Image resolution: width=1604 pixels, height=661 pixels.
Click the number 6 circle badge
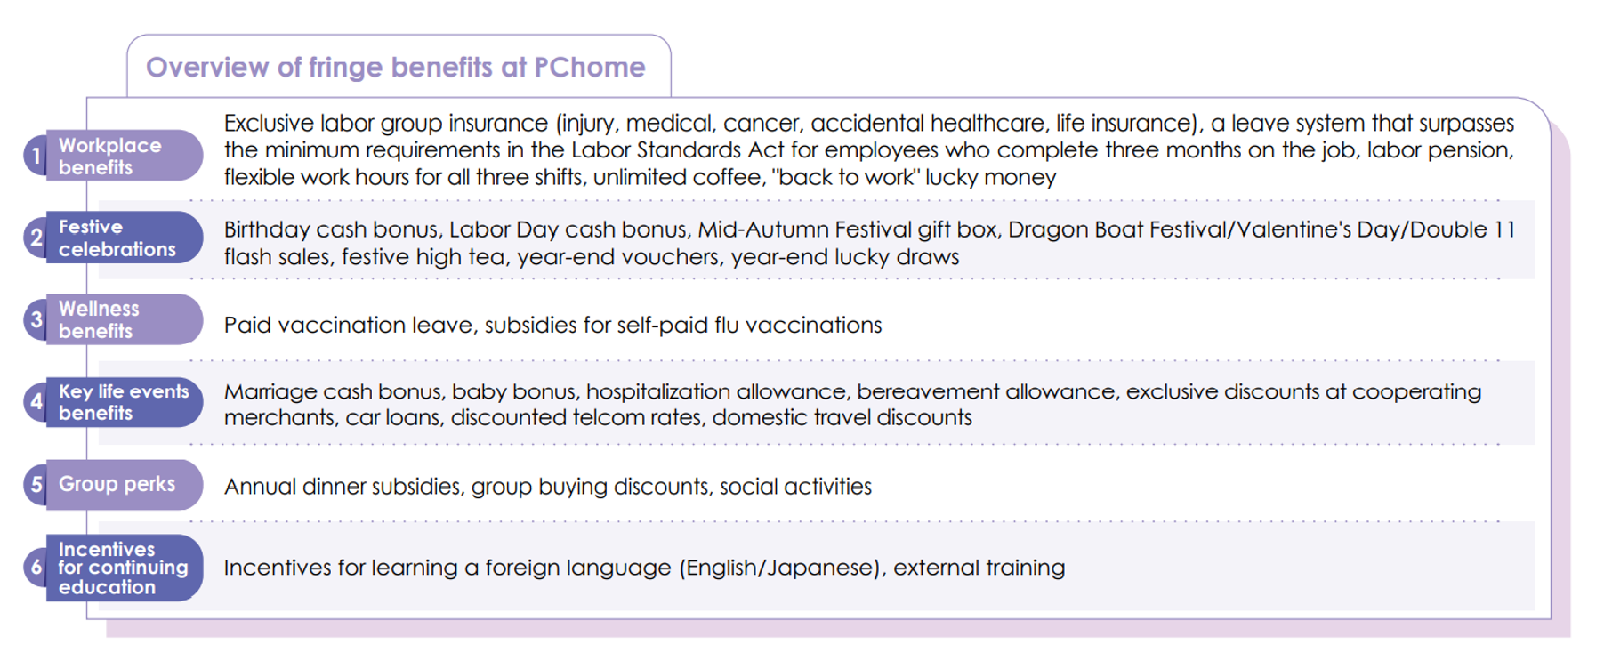coord(36,568)
